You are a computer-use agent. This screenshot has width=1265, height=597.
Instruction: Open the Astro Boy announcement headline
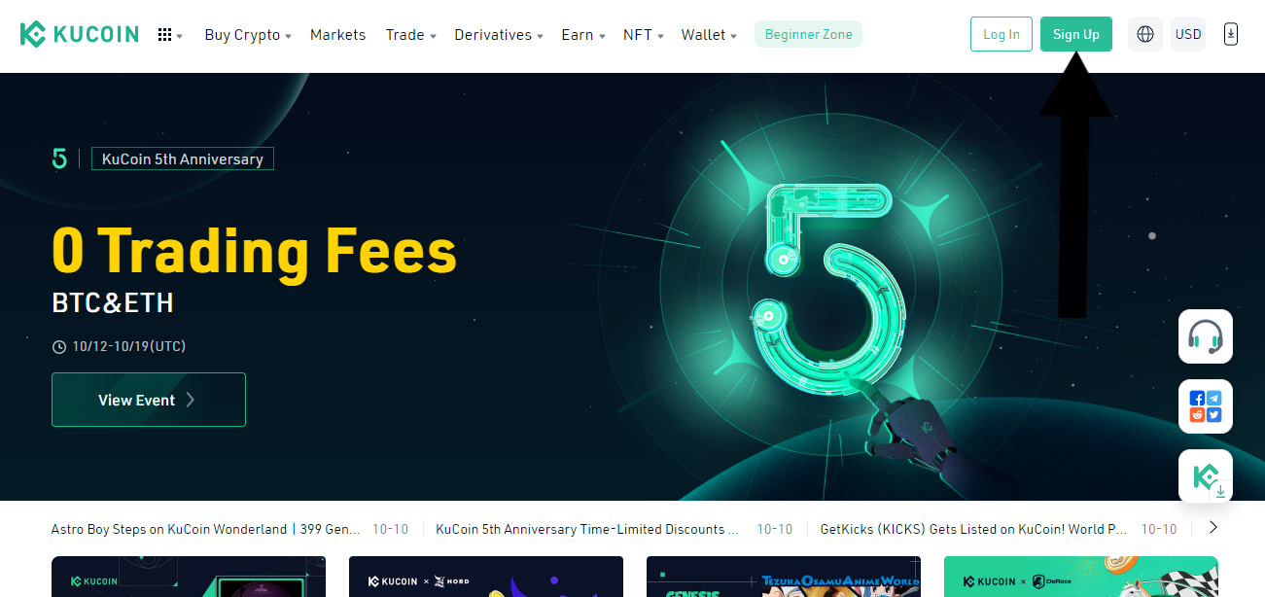206,529
